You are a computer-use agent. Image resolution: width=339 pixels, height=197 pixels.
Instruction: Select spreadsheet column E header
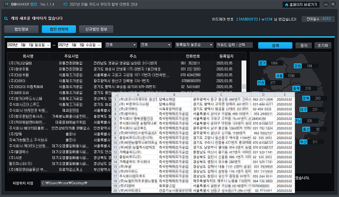click(x=285, y=95)
